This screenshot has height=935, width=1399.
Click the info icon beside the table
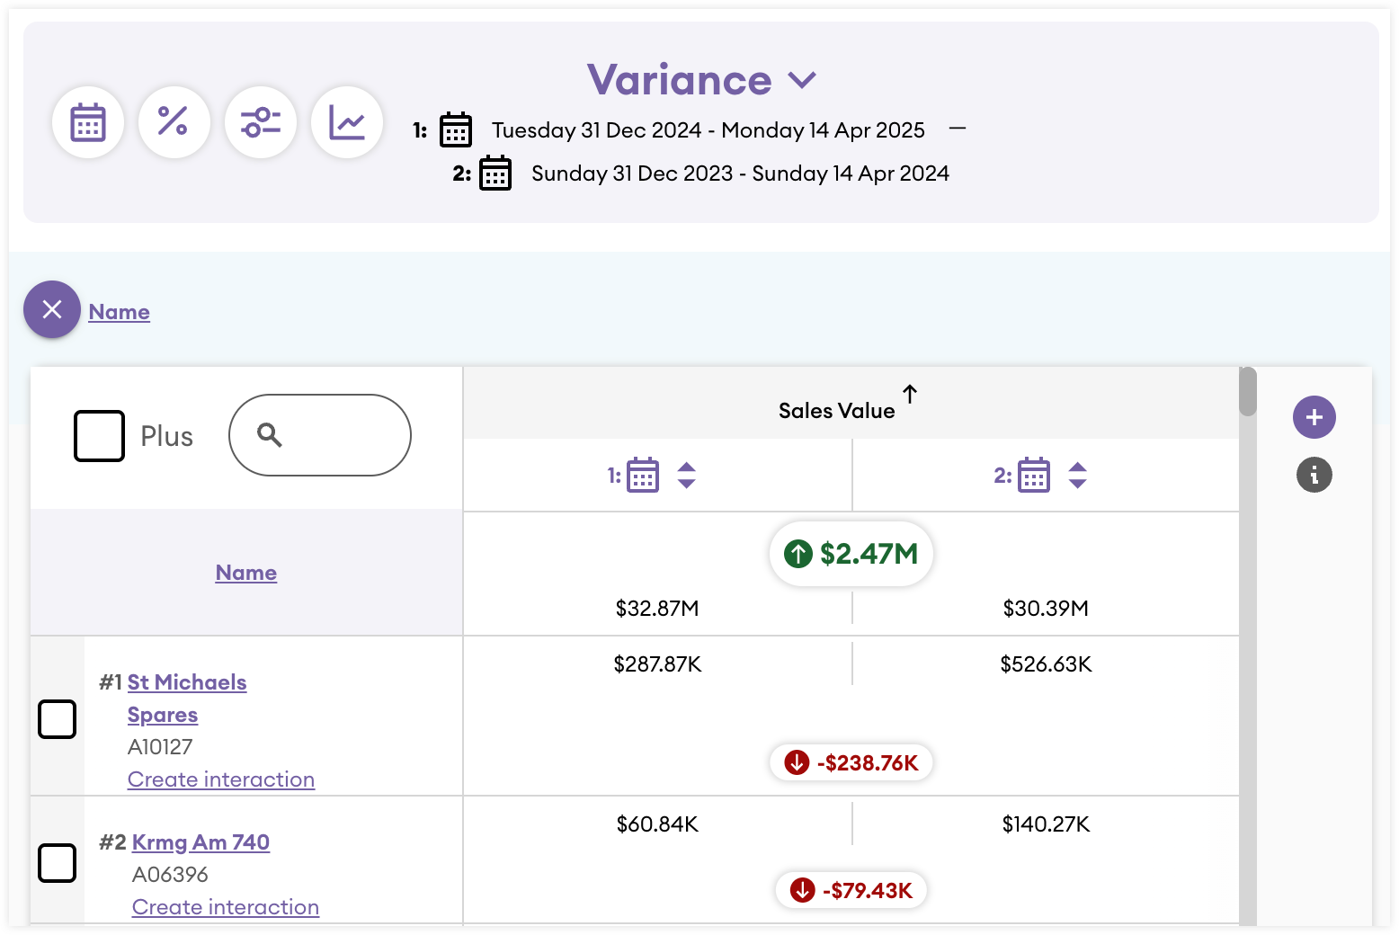coord(1314,475)
